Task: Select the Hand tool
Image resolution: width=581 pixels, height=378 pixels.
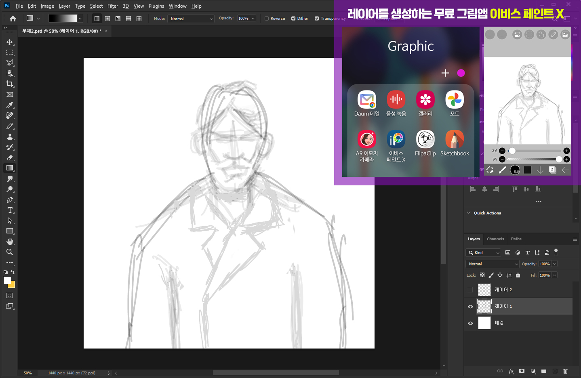Action: (10, 241)
